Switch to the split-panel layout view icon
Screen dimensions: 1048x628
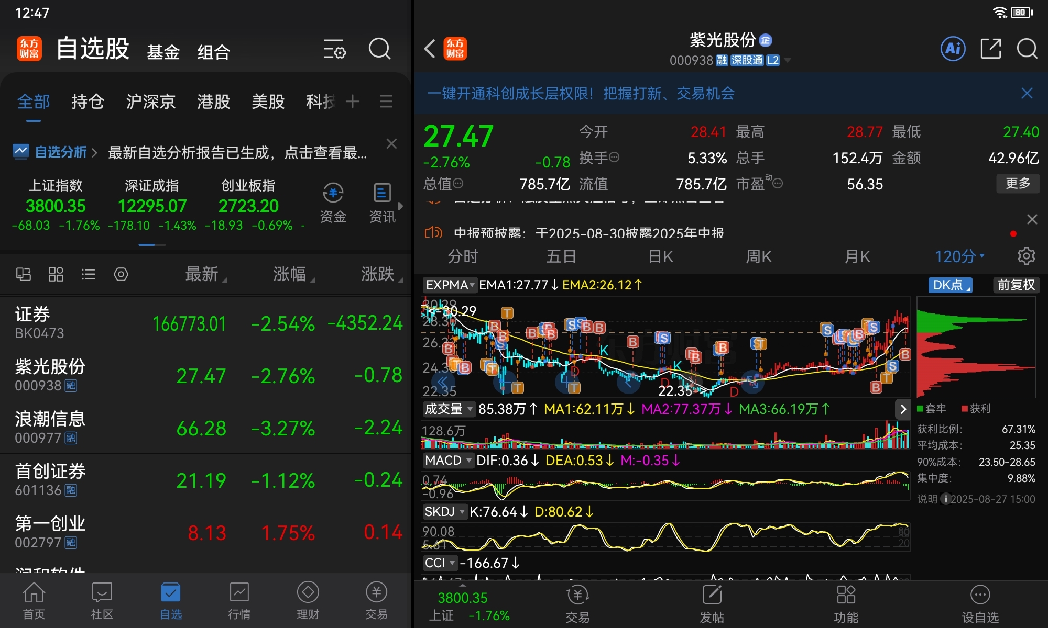(x=23, y=274)
